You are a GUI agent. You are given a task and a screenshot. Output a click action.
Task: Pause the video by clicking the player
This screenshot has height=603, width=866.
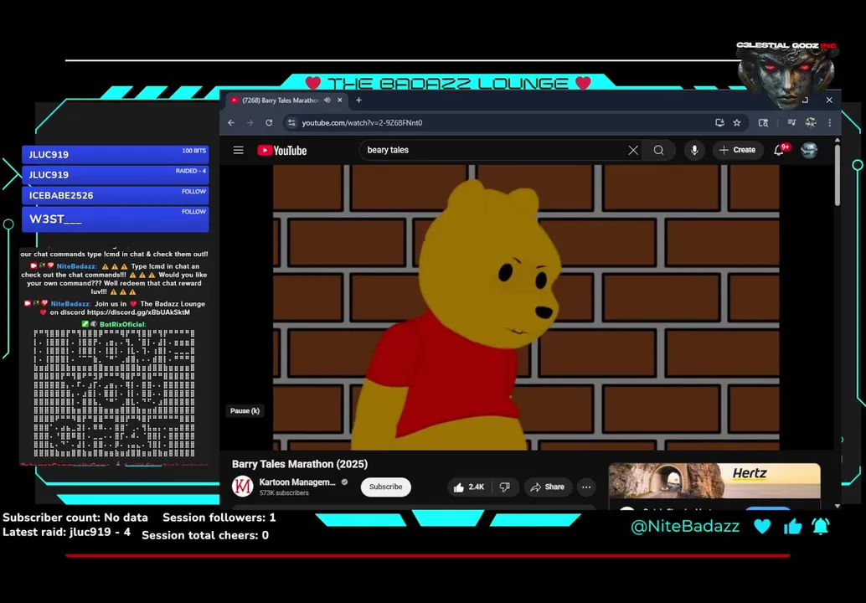click(x=526, y=307)
